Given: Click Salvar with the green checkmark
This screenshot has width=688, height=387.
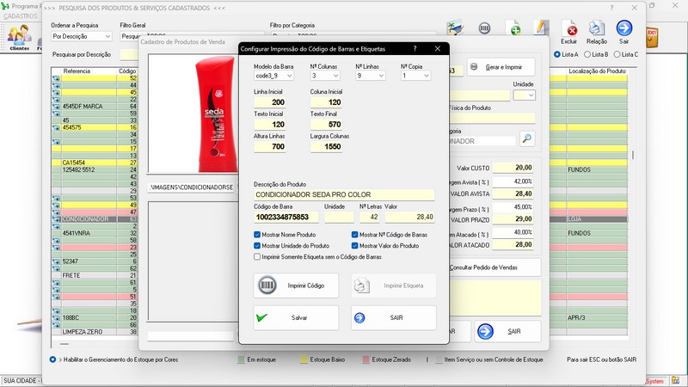Looking at the screenshot, I should [x=296, y=317].
